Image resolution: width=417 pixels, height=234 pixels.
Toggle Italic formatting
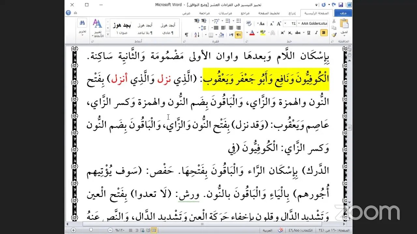316,33
